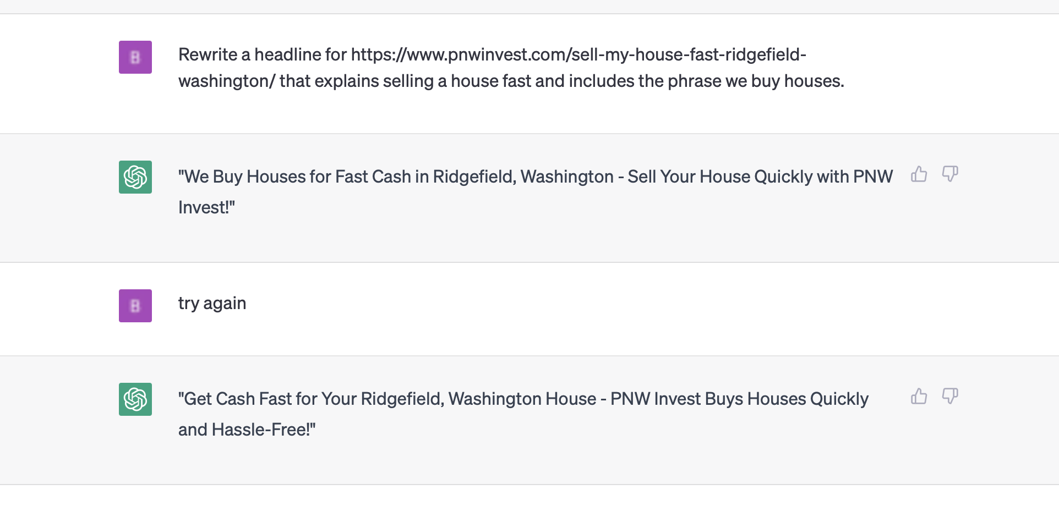Screen dimensions: 1059x528
Task: Click thumbs down on the "We Buy Houses" response
Action: [950, 174]
